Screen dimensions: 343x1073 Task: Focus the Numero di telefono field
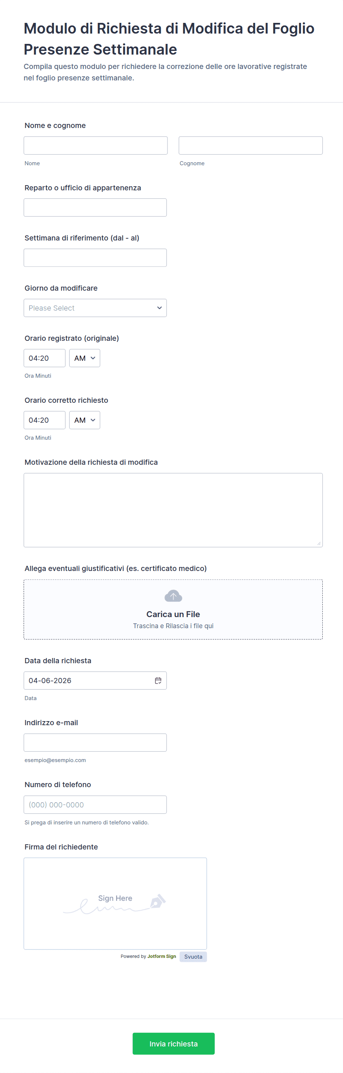point(95,804)
